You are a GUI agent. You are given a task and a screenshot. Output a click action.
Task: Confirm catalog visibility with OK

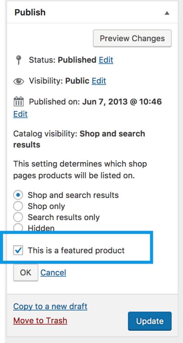[x=26, y=273]
